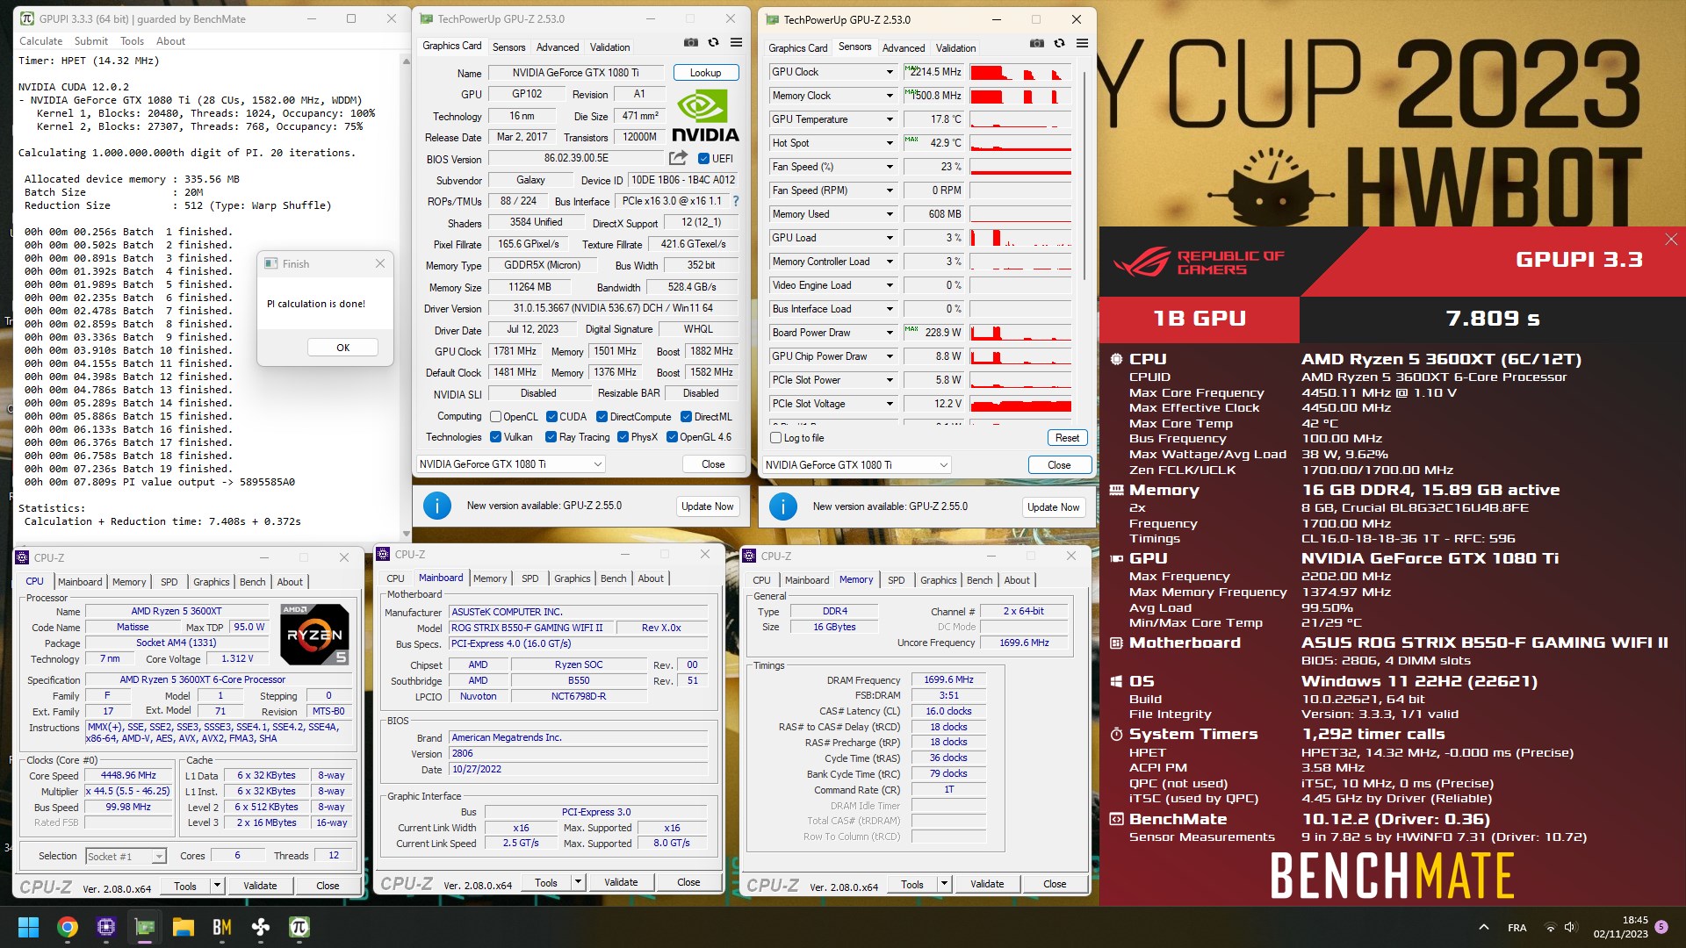Screen dimensions: 1686x948
Task: Click the GPU Clock sensor graph
Action: [x=1020, y=72]
